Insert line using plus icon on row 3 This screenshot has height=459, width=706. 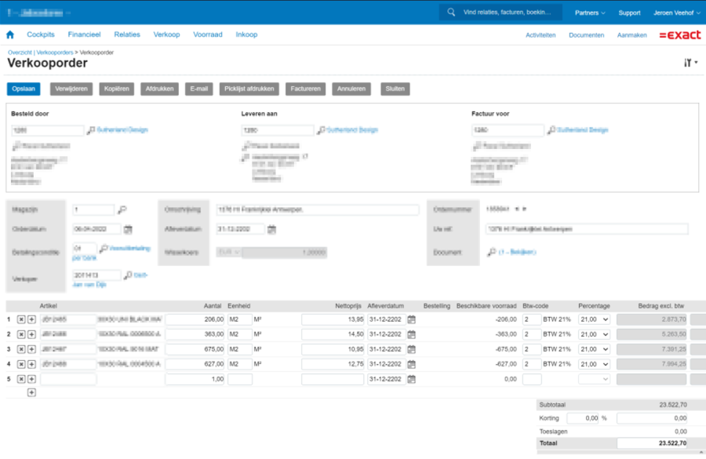click(31, 349)
